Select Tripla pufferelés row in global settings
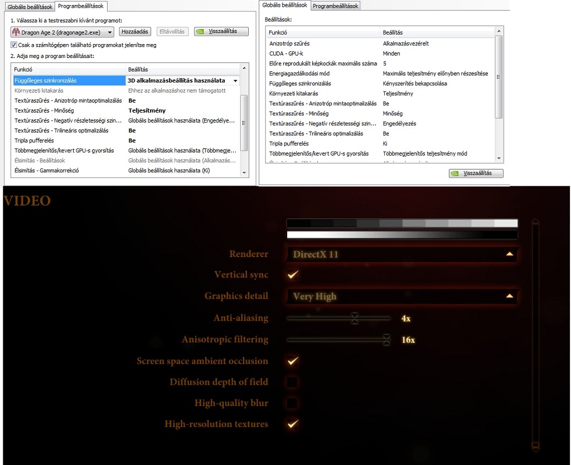 pyautogui.click(x=381, y=143)
